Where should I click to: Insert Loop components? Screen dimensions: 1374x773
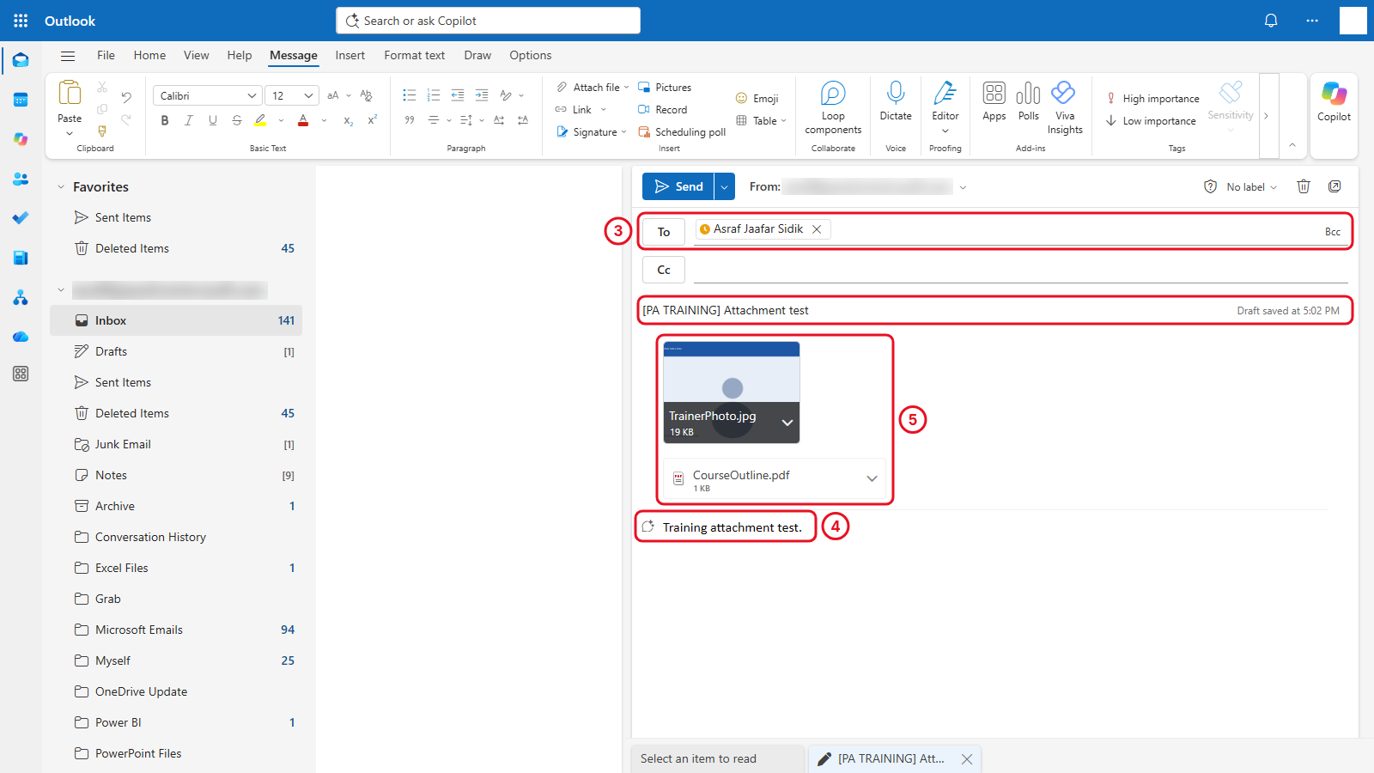click(x=833, y=108)
